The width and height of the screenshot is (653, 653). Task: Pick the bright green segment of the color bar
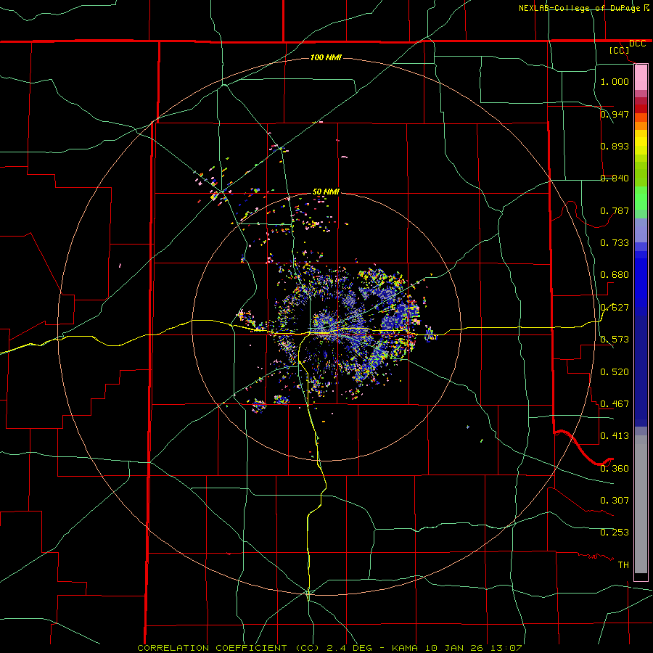pos(641,198)
